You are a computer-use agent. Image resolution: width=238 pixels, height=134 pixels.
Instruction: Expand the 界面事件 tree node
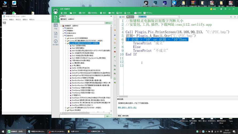(63, 31)
